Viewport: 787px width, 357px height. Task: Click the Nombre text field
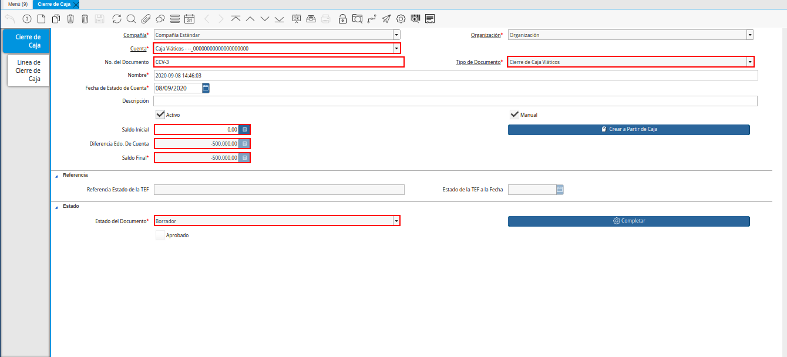[x=456, y=75]
